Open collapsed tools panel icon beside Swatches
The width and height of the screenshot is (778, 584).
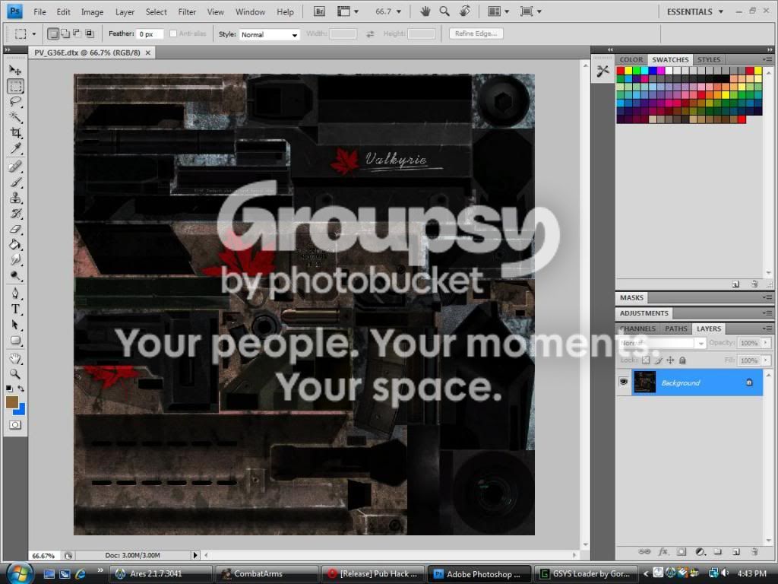point(602,71)
